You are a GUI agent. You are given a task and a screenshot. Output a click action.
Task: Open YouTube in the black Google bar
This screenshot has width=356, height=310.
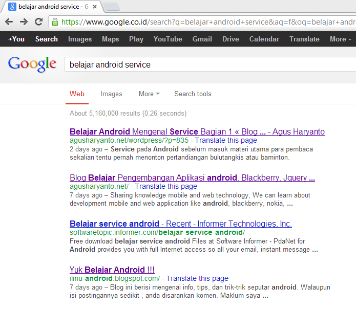pos(168,39)
